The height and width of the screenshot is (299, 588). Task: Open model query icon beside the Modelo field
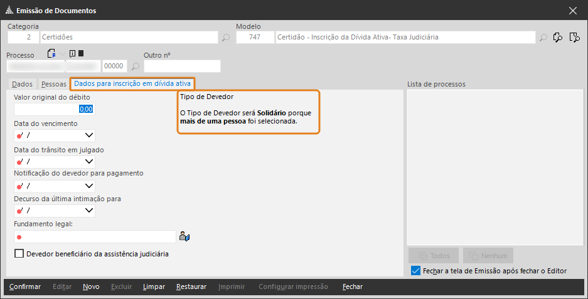tap(558, 38)
